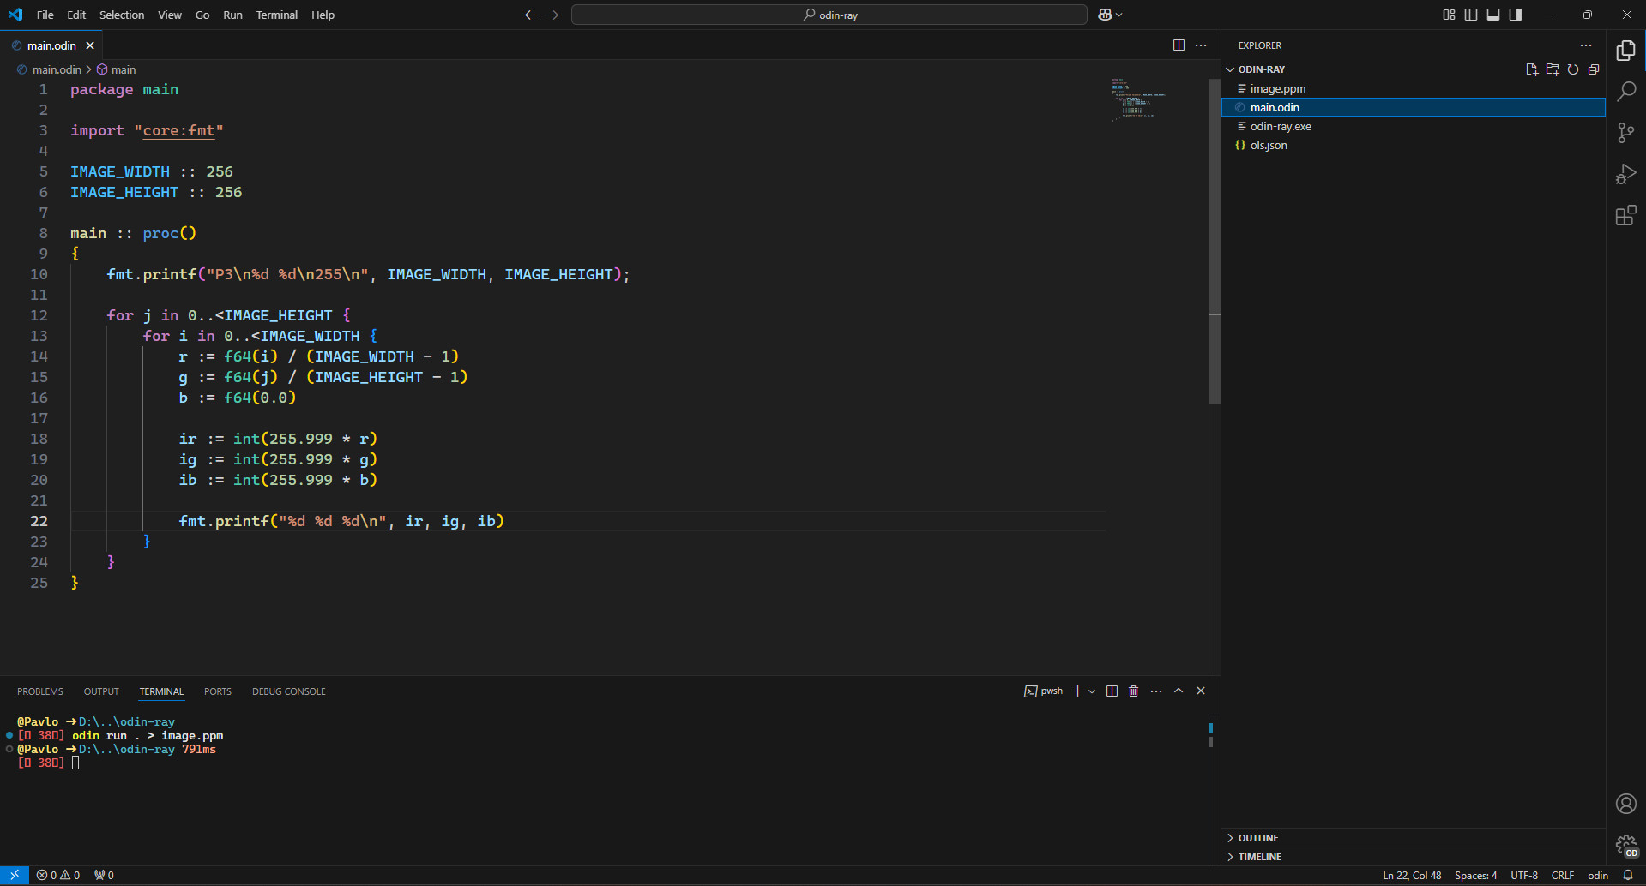The image size is (1646, 886).
Task: Open the File menu
Action: click(x=45, y=15)
